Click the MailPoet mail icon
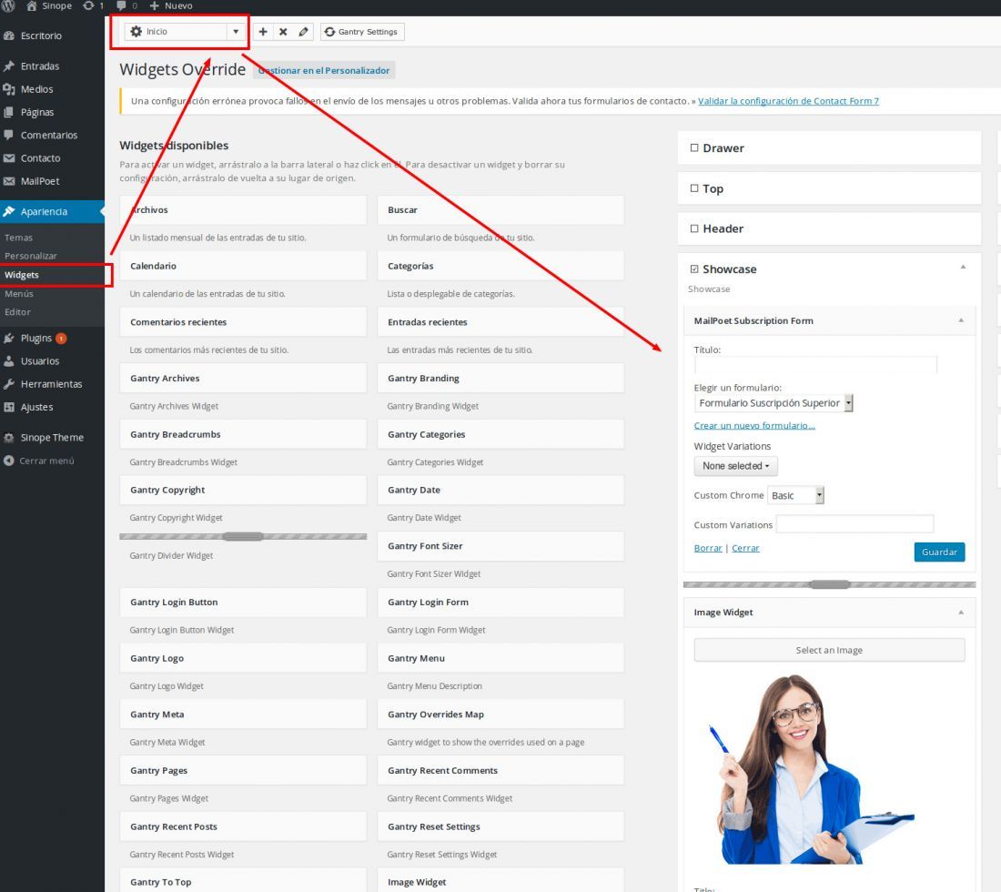The image size is (1001, 892). click(9, 181)
